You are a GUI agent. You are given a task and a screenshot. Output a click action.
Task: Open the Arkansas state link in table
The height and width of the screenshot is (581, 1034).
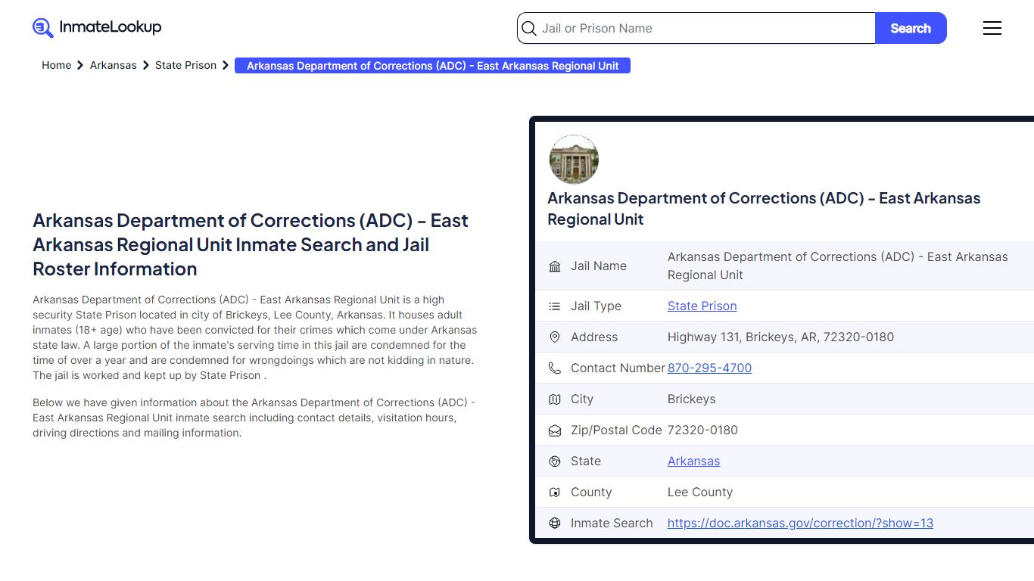[x=693, y=461]
